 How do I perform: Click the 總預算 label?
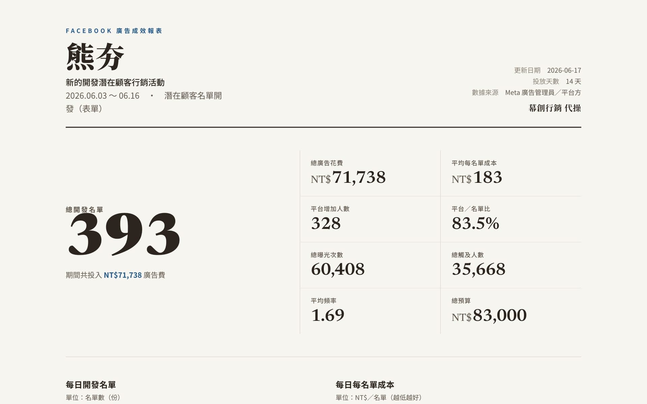(x=461, y=301)
